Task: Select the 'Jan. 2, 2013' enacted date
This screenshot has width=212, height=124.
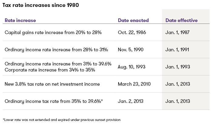Action: [130, 101]
